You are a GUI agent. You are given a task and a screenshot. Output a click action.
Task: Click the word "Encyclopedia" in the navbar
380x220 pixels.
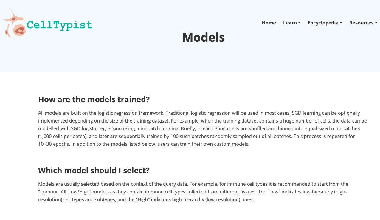point(323,23)
